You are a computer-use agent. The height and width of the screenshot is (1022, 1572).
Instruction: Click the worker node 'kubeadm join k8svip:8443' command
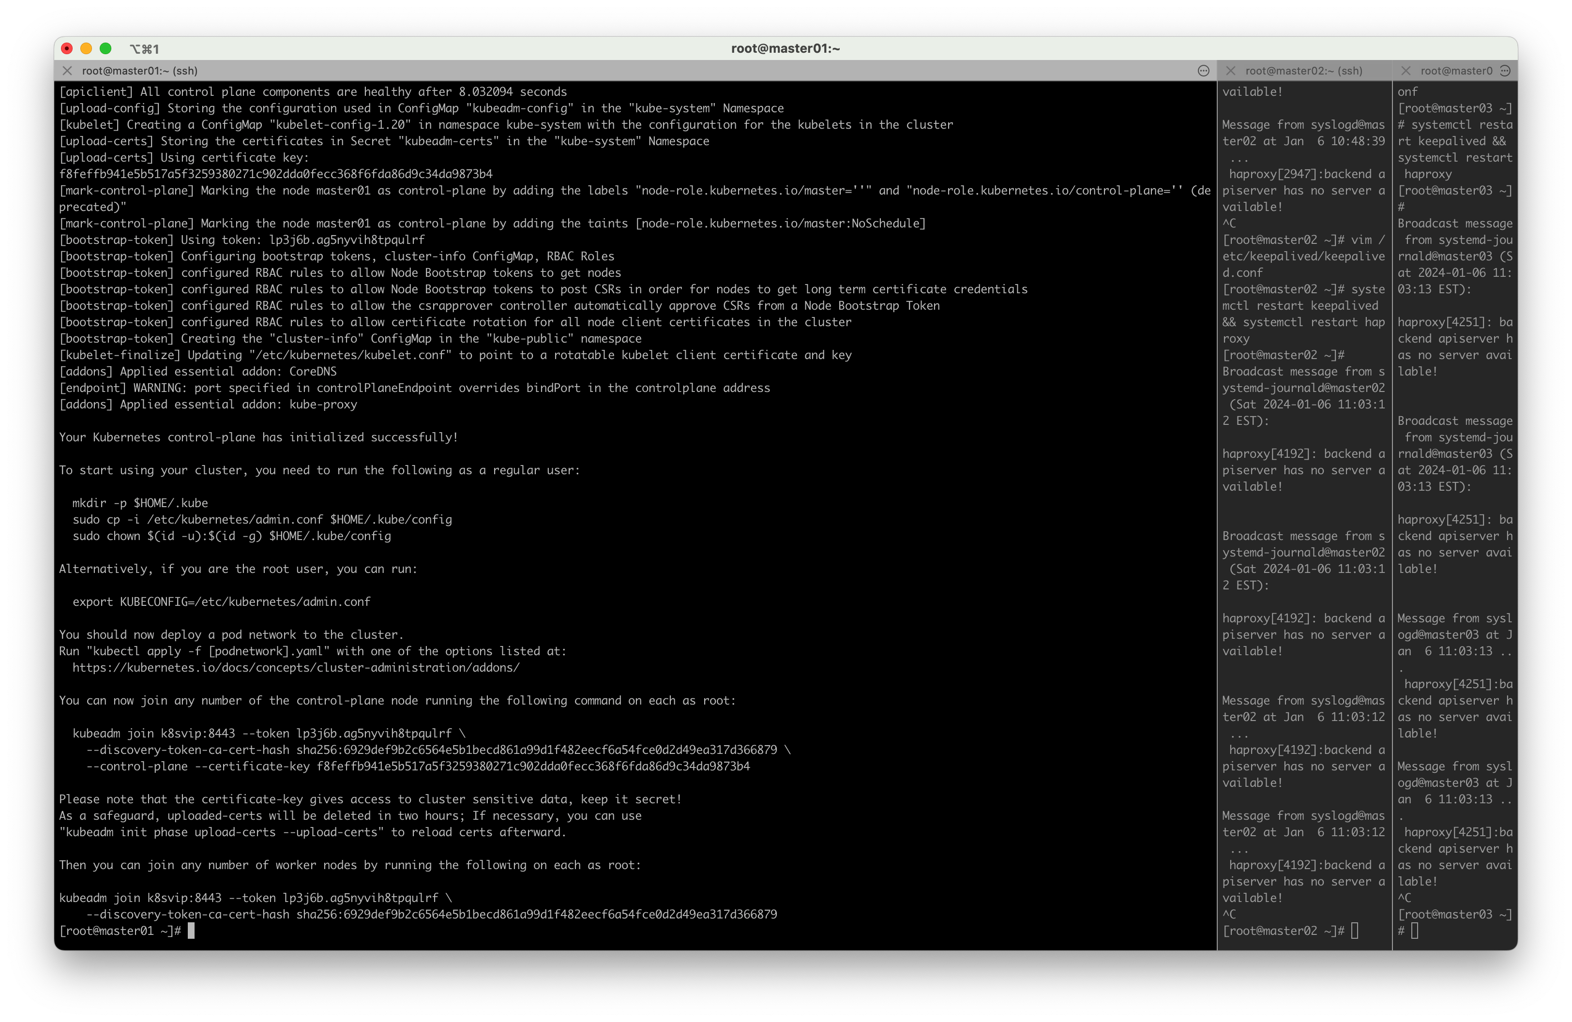256,898
